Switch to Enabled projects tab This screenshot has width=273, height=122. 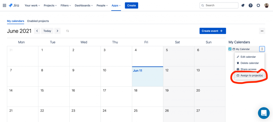tap(38, 21)
